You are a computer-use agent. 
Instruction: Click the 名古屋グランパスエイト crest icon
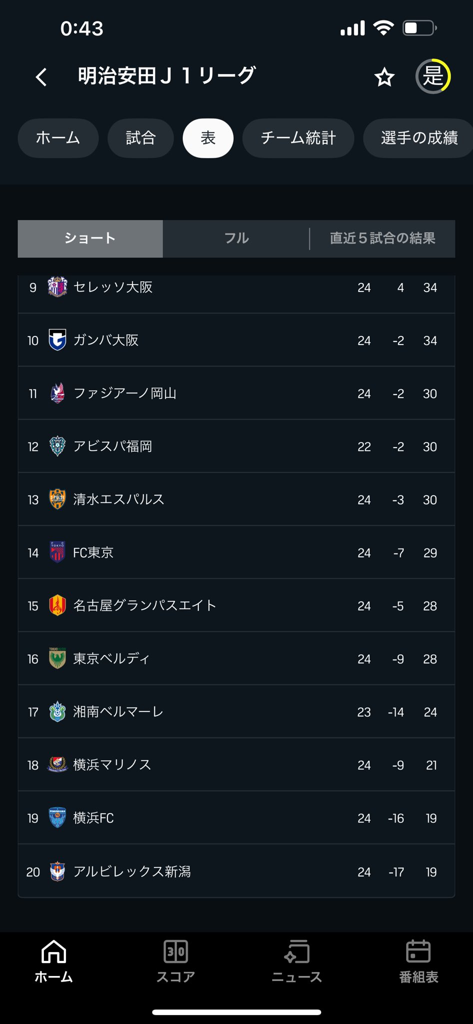(x=57, y=605)
